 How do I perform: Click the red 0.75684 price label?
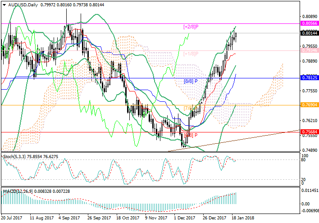pos(310,132)
